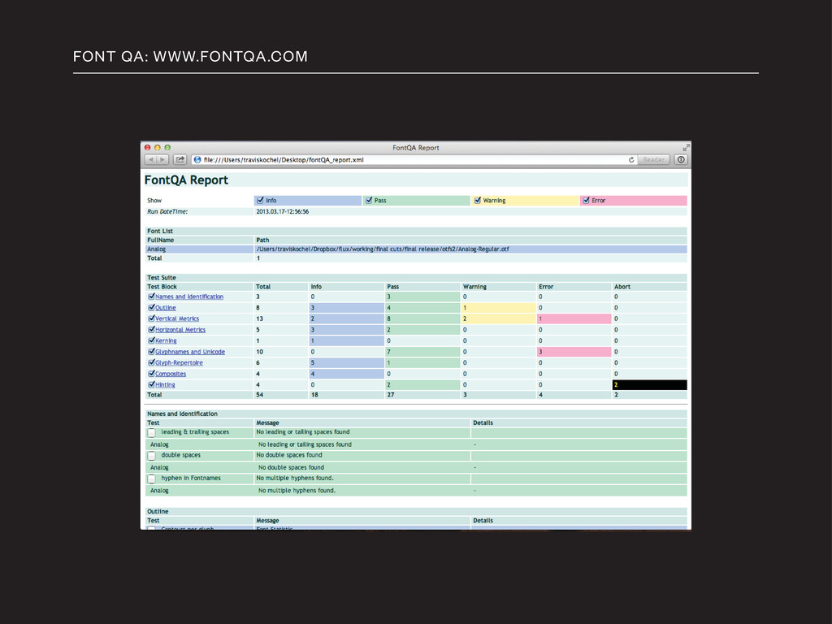The width and height of the screenshot is (832, 624).
Task: Click 'No multiple hyphens found.' message in hyphen row
Action: coord(295,478)
